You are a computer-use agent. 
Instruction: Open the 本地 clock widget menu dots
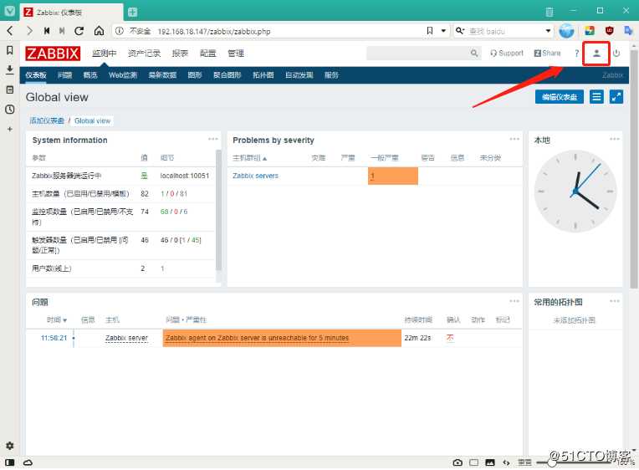coord(615,139)
